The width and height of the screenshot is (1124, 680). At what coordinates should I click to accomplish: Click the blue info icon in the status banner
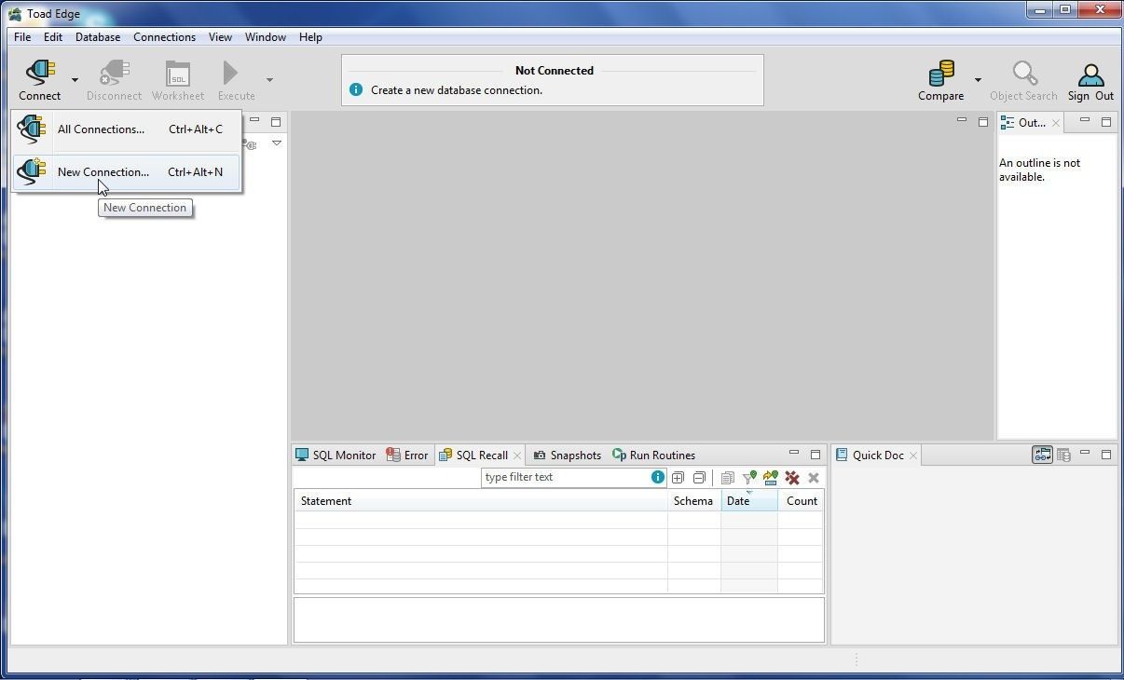pos(356,90)
